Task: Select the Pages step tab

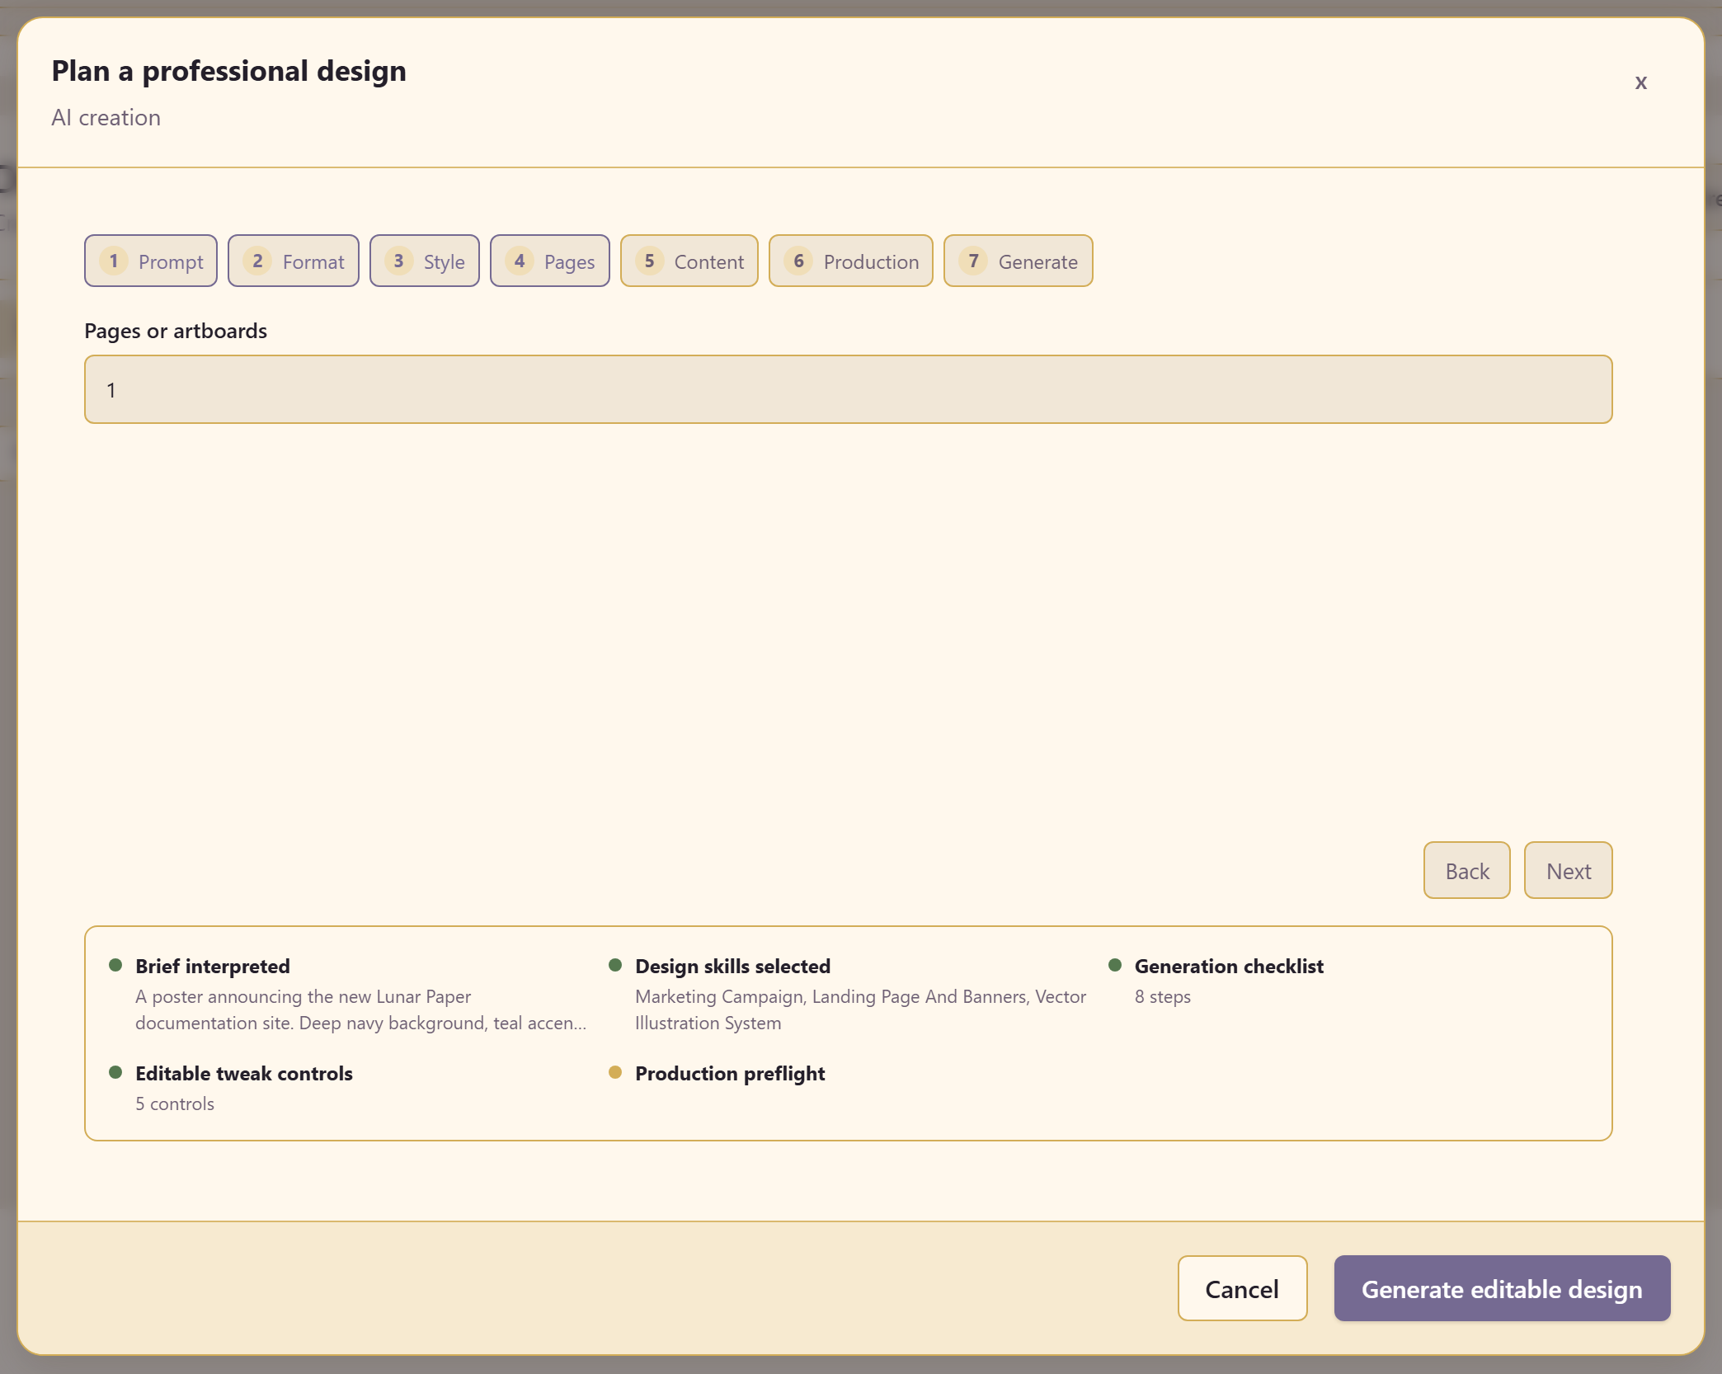Action: [550, 261]
